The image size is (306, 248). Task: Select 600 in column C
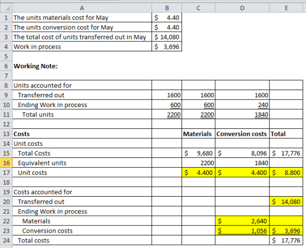tap(198, 105)
